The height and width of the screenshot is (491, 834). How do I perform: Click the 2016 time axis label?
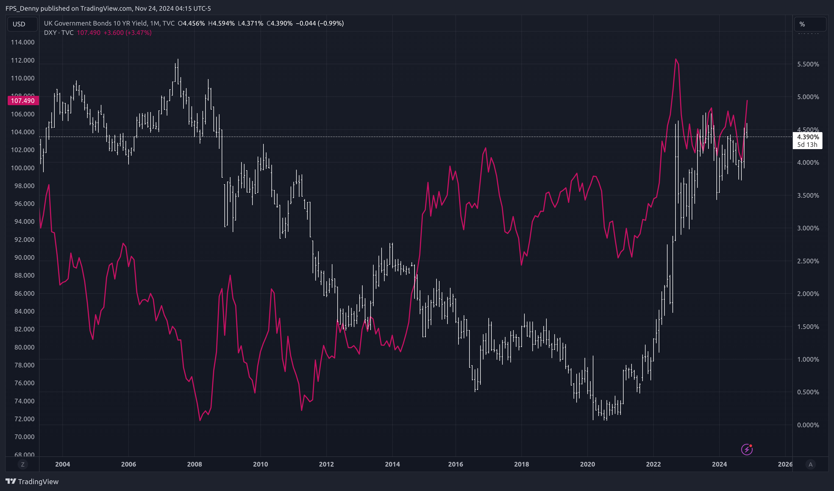click(x=455, y=464)
